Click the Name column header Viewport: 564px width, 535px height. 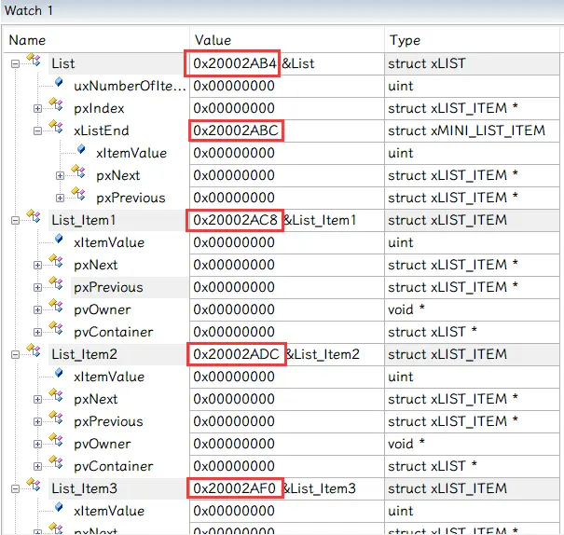point(27,40)
